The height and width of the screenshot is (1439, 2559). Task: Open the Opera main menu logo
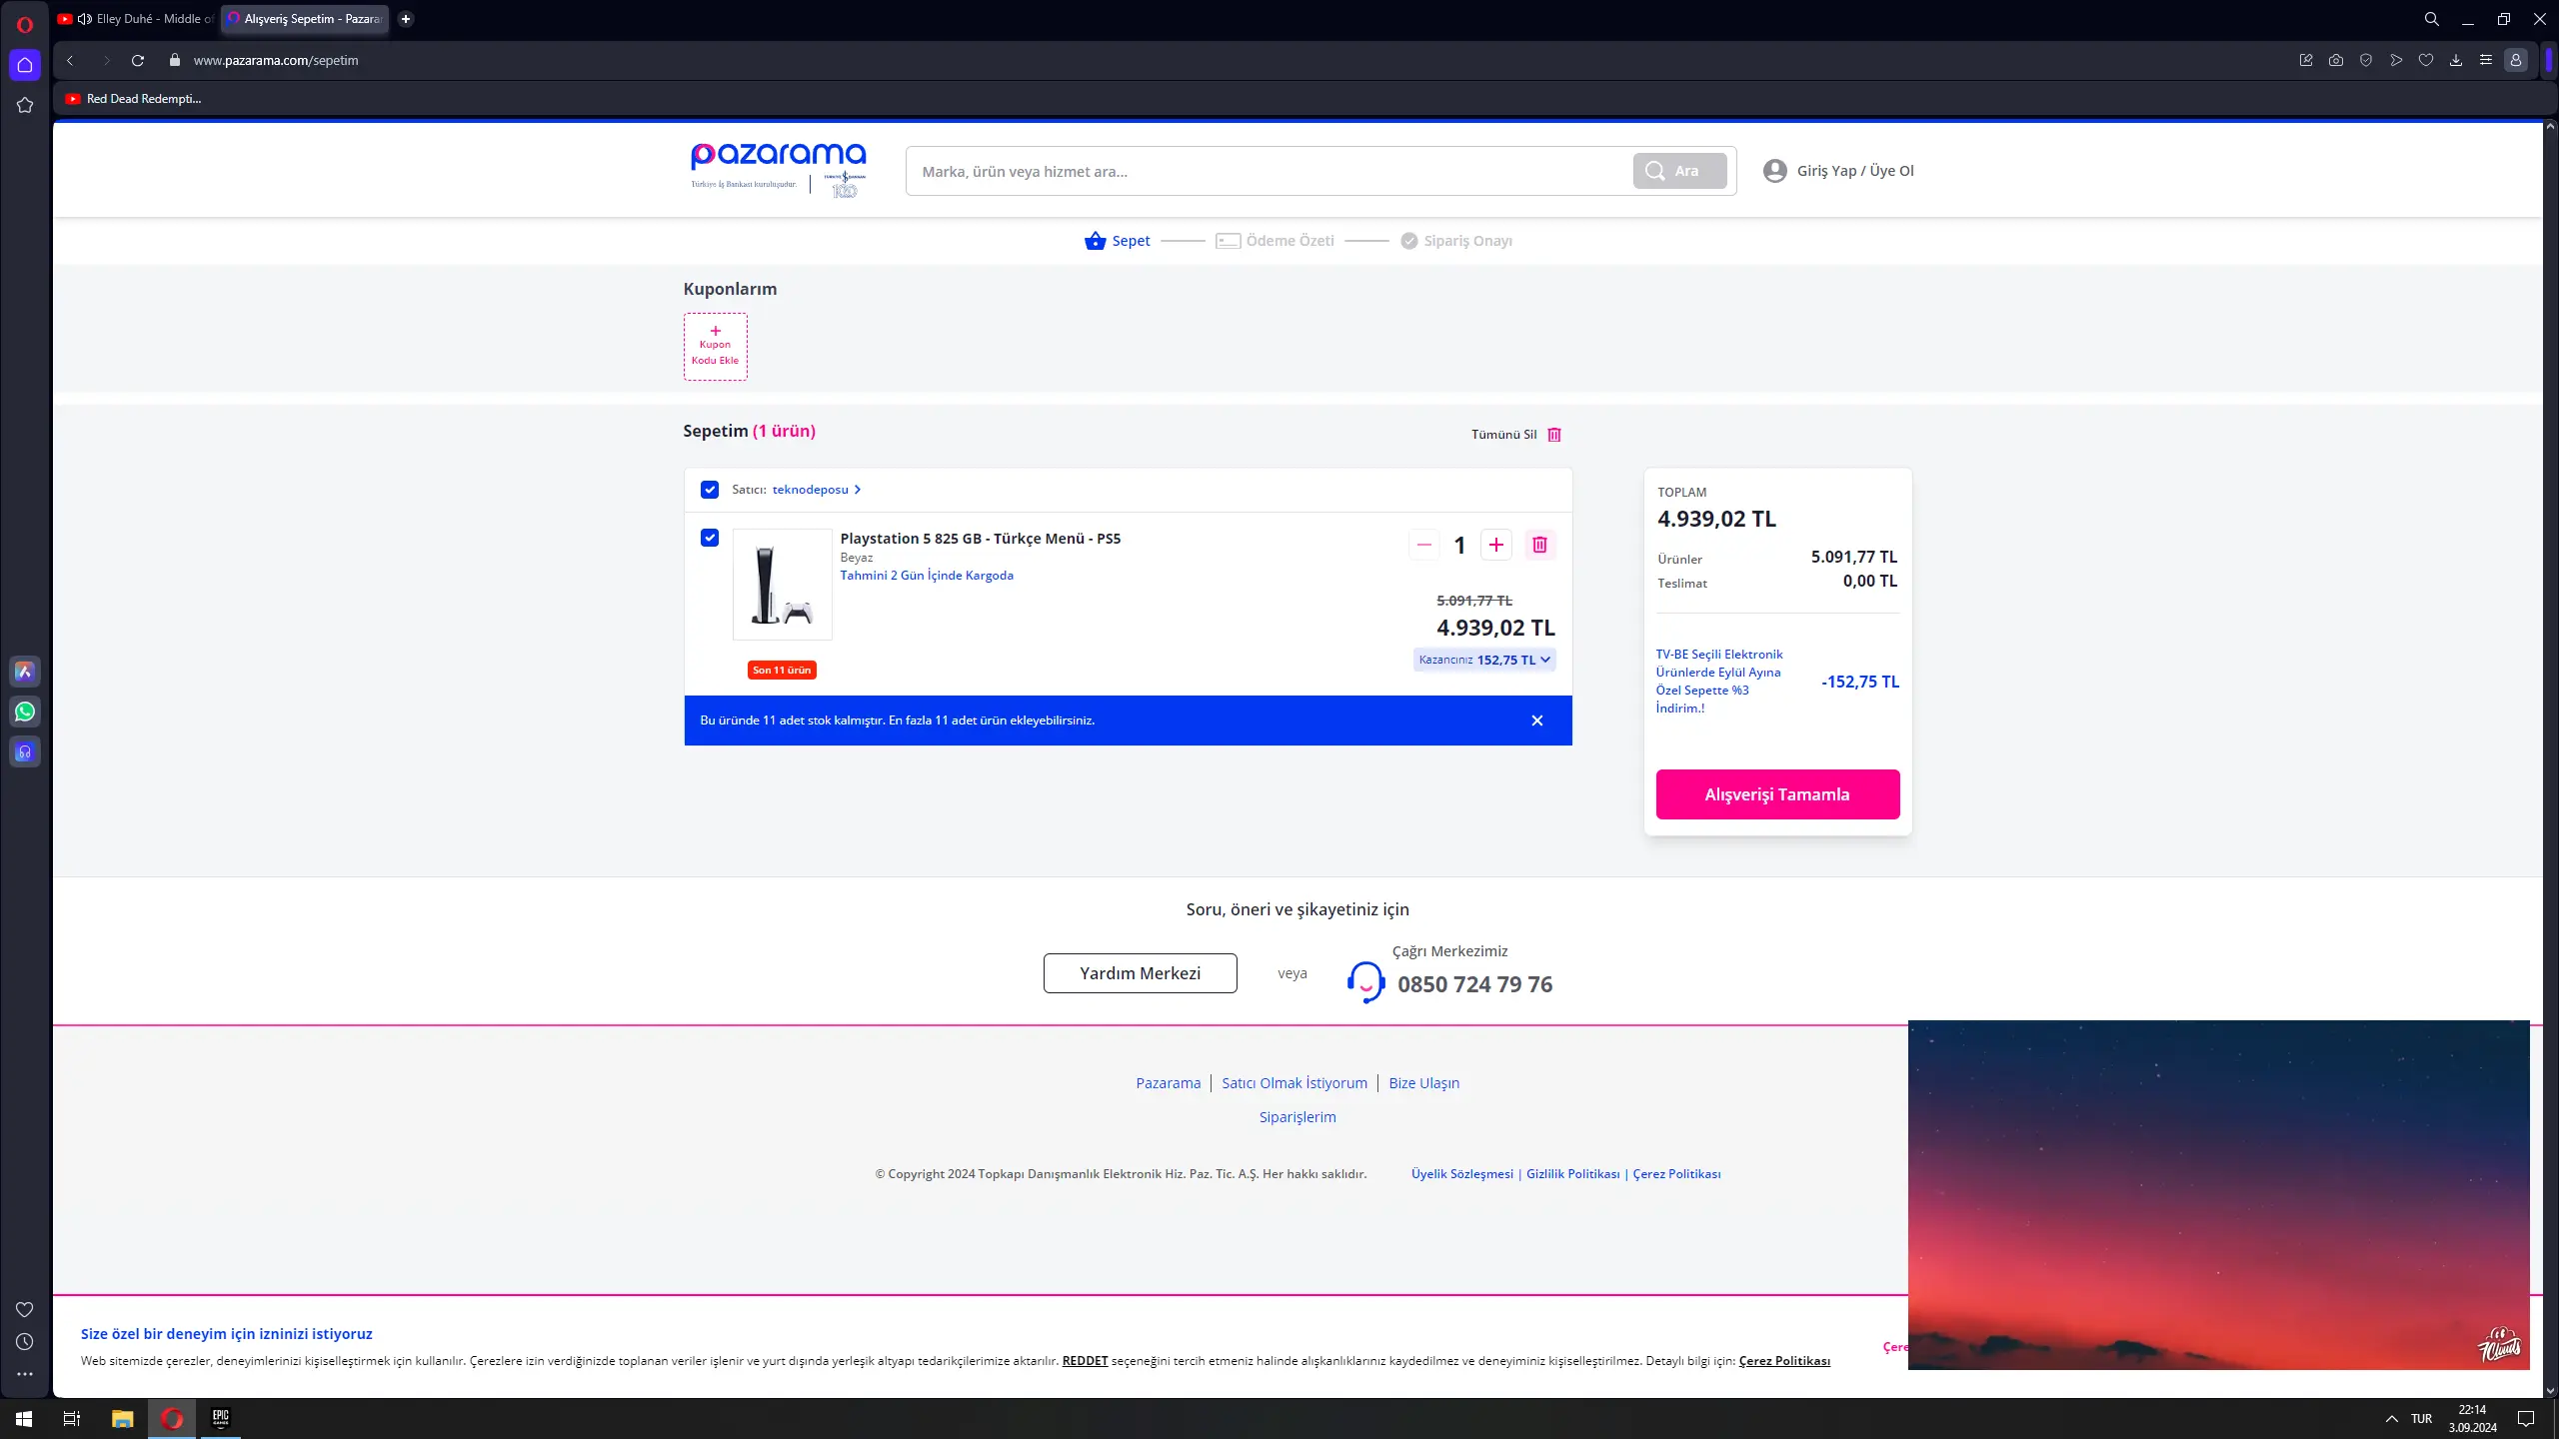pos(25,24)
